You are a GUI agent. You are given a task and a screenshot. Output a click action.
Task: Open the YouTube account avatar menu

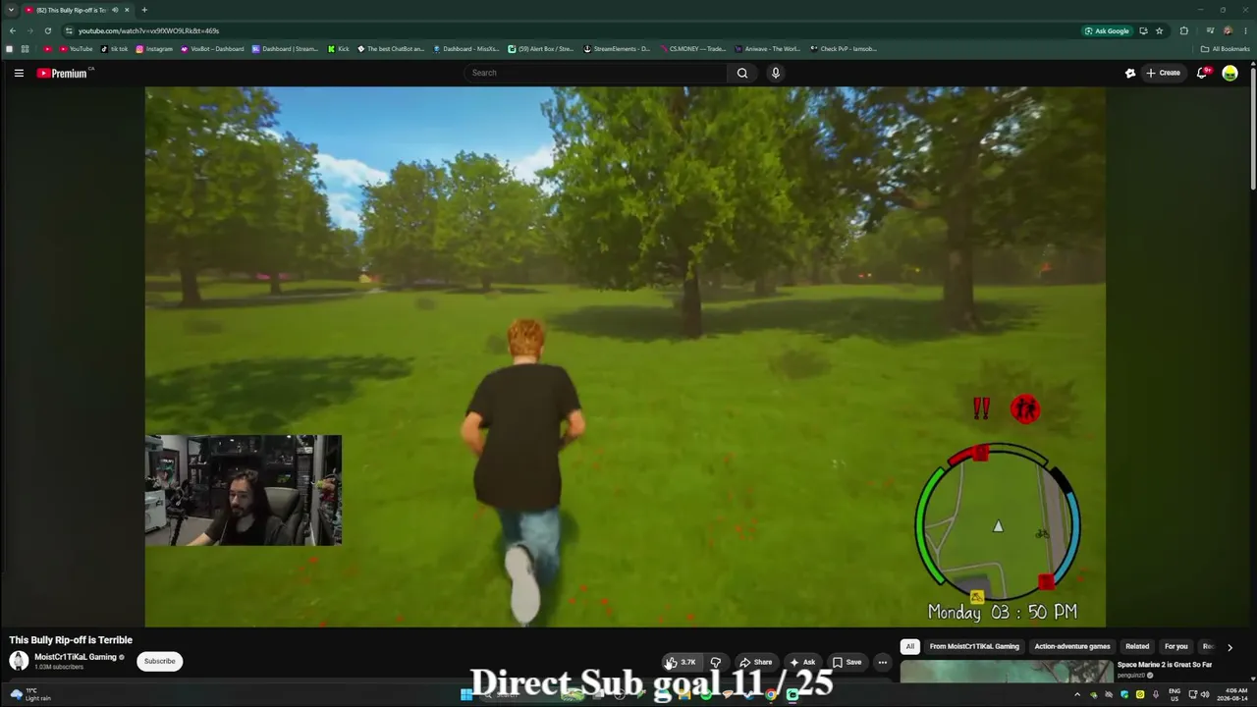click(x=1230, y=73)
